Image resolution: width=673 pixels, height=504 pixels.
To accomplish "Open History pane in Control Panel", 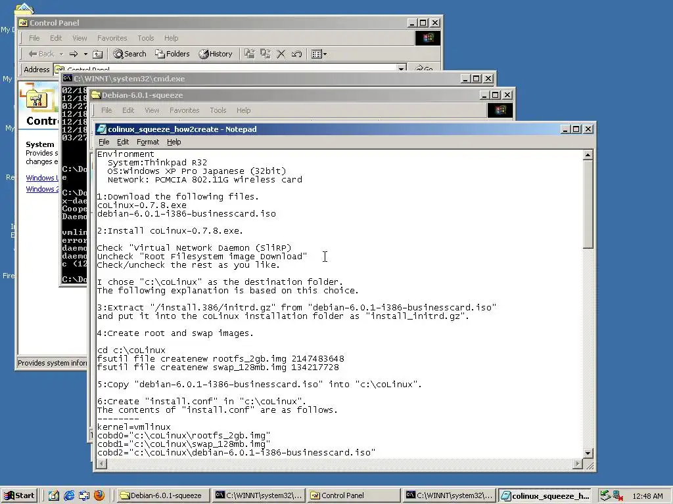I will click(x=216, y=54).
